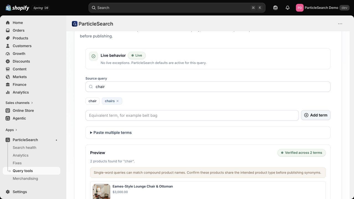Image resolution: width=354 pixels, height=199 pixels.
Task: Click the $3,000.00 price text
Action: 120,192
